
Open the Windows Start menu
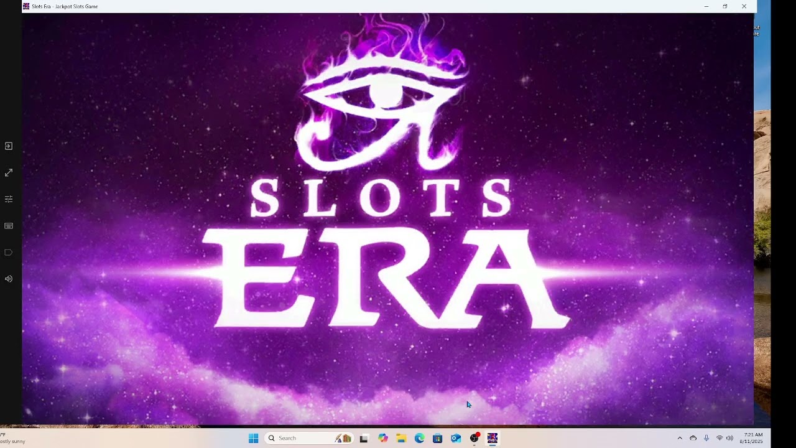253,438
